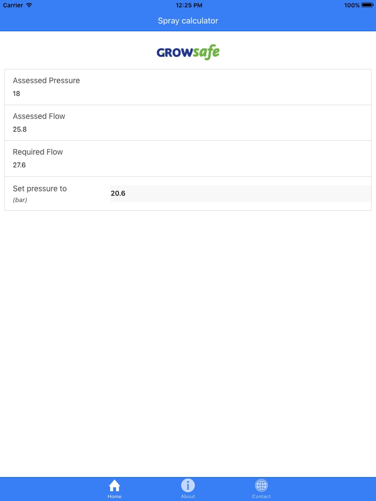Tap the Assessed Flow label

click(39, 116)
